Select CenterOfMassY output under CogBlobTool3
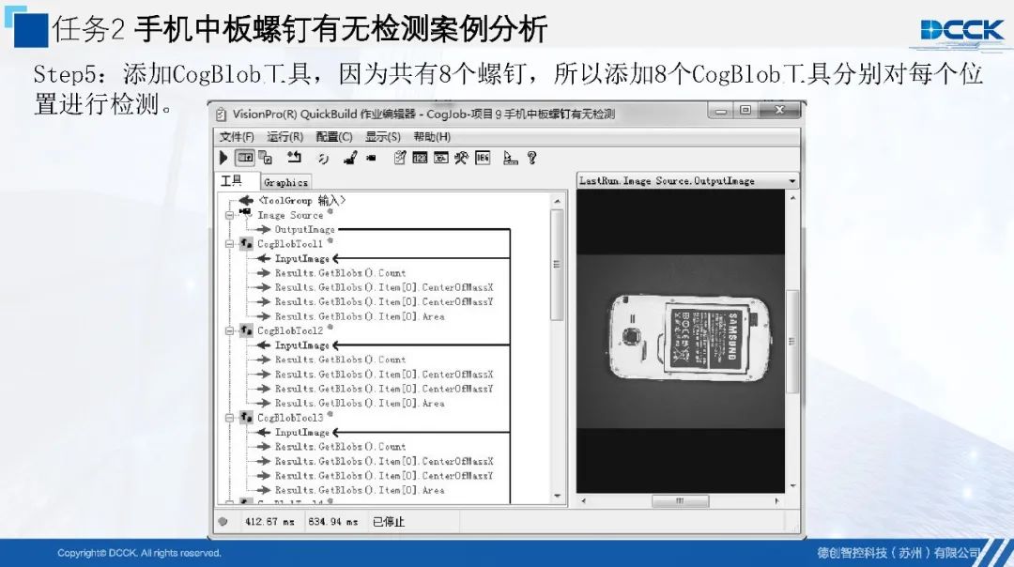 click(384, 475)
